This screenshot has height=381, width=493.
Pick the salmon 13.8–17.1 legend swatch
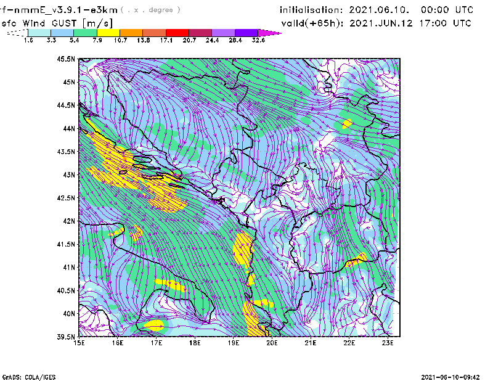pyautogui.click(x=155, y=33)
